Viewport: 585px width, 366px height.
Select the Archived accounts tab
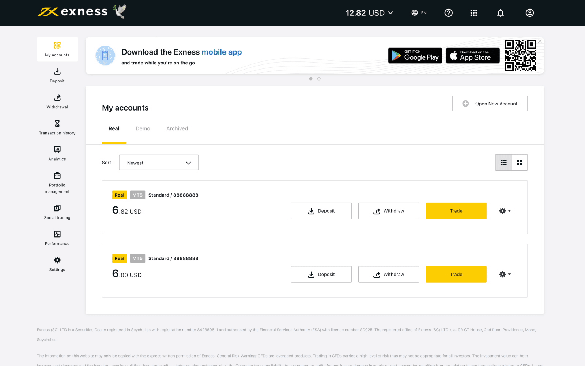point(177,128)
